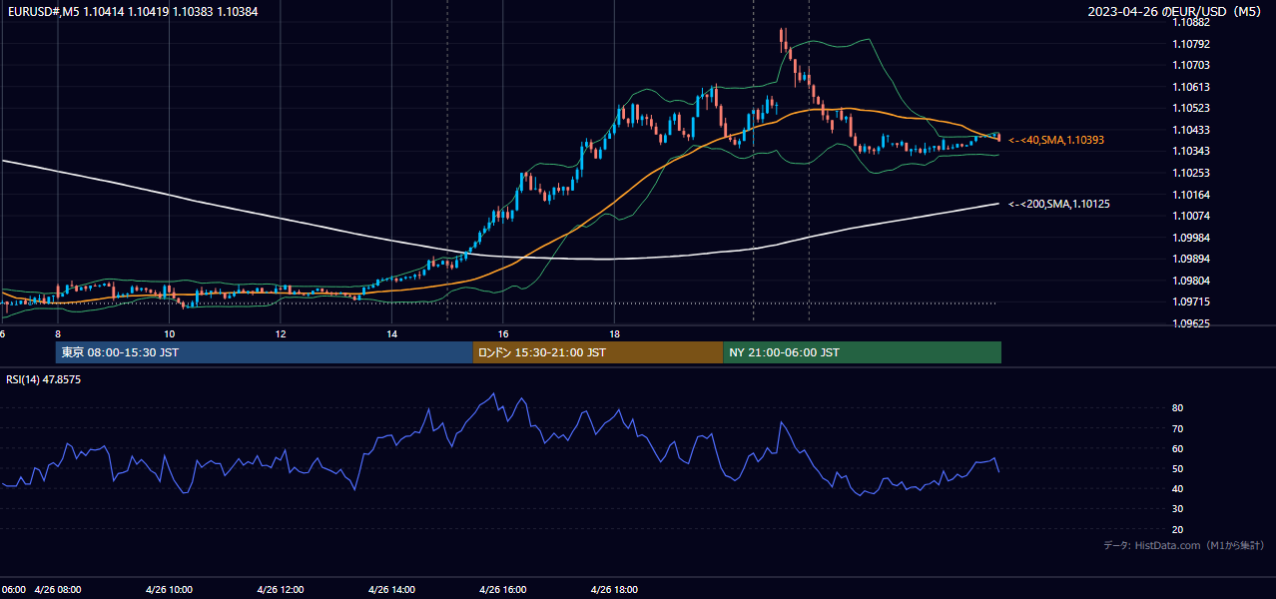
Task: Click the 200,SMA,1.10125 label
Action: [1059, 204]
